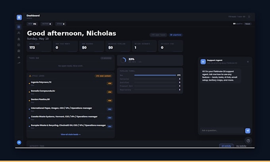Click the day badge on Casella Waste row
The image size is (270, 162).
[x=110, y=118]
